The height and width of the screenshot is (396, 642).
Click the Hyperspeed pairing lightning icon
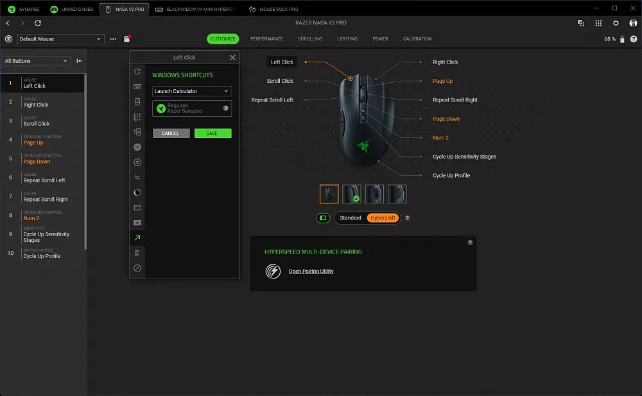[273, 271]
